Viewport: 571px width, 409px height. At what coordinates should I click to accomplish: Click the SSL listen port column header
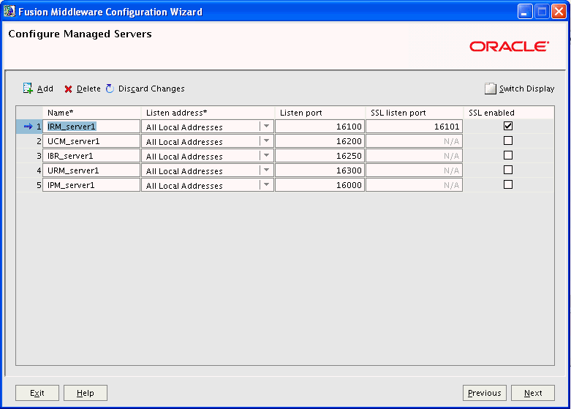[x=414, y=113]
